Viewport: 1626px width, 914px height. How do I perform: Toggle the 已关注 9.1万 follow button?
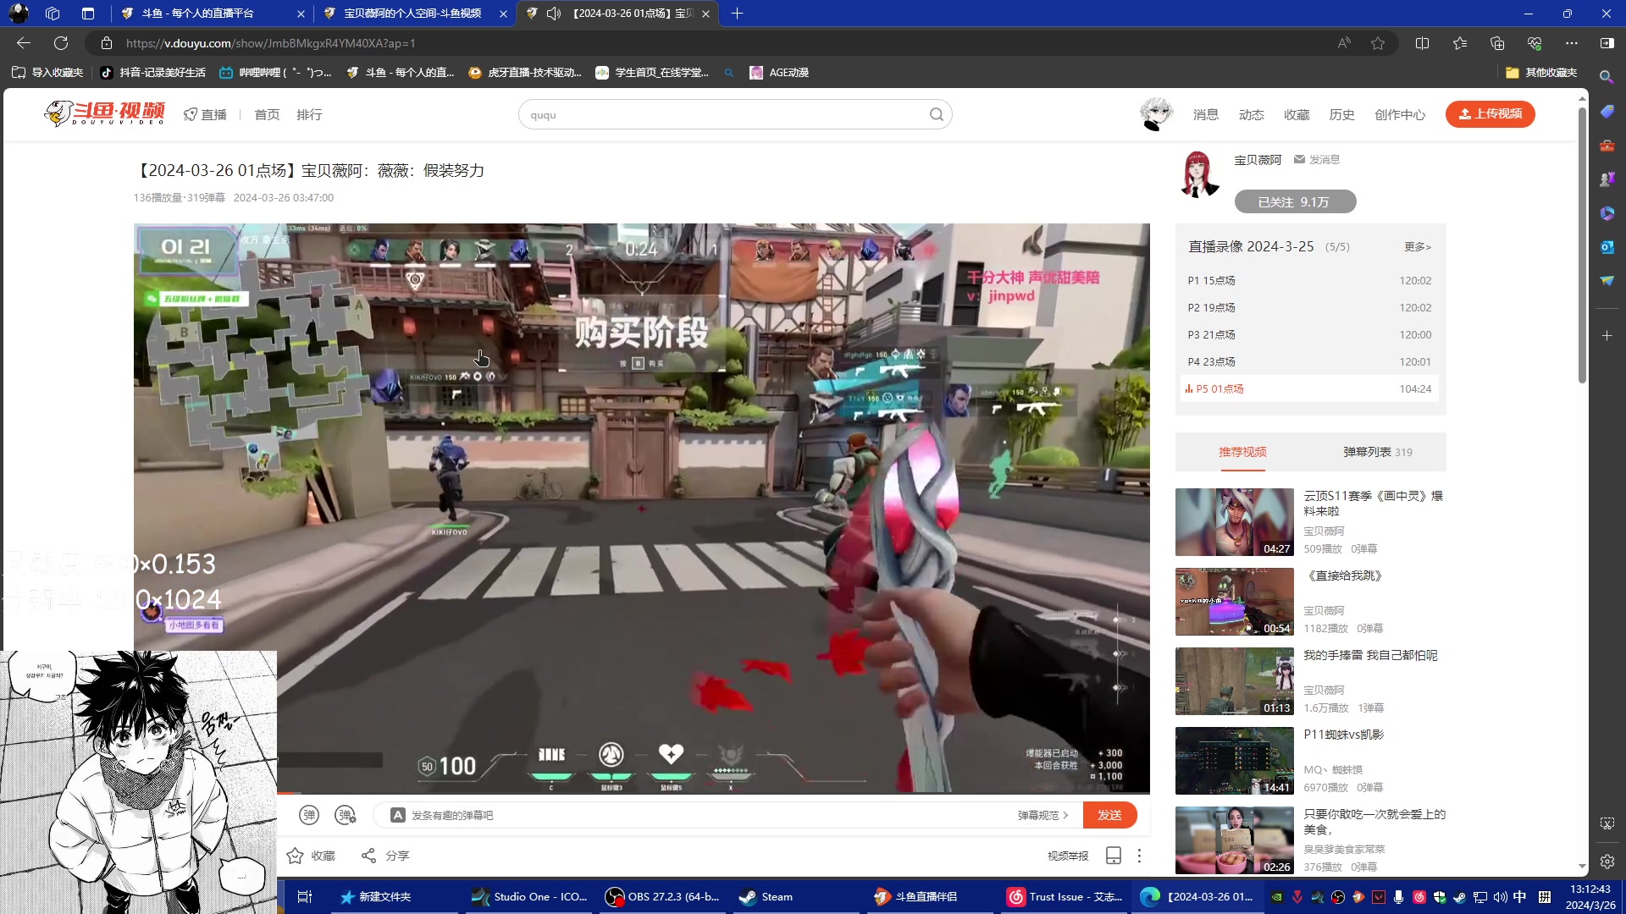[x=1295, y=201]
